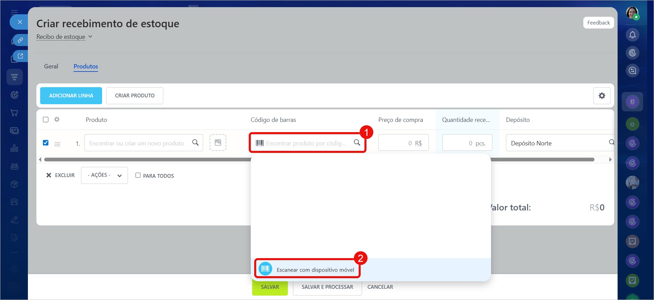Enable the Para Todos checkbox
654x300 pixels.
[138, 175]
